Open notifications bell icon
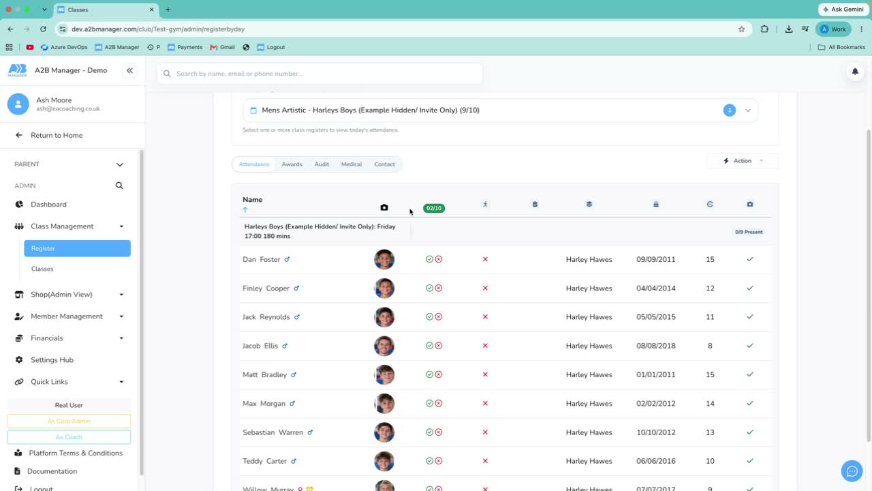 tap(855, 72)
